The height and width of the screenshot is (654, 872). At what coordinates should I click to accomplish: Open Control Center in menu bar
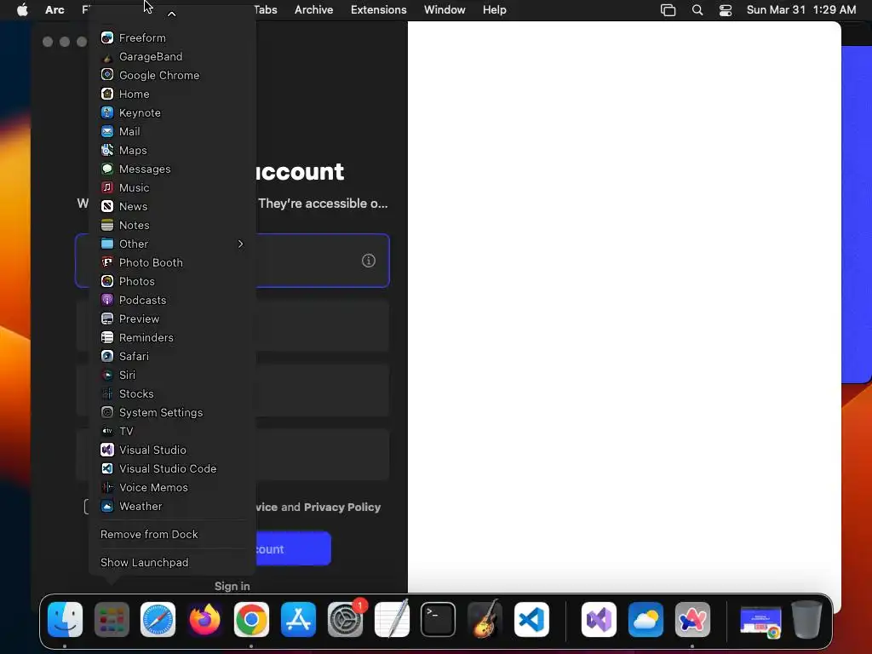click(x=726, y=10)
